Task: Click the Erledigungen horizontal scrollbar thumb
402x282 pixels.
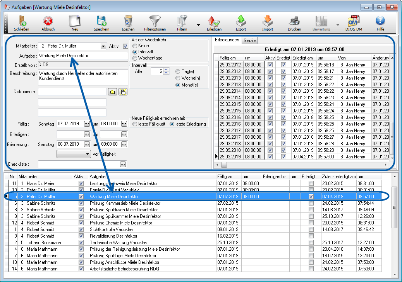Action: pos(224,165)
